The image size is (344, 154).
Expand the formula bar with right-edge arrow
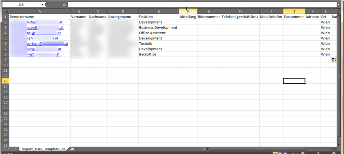click(339, 4)
